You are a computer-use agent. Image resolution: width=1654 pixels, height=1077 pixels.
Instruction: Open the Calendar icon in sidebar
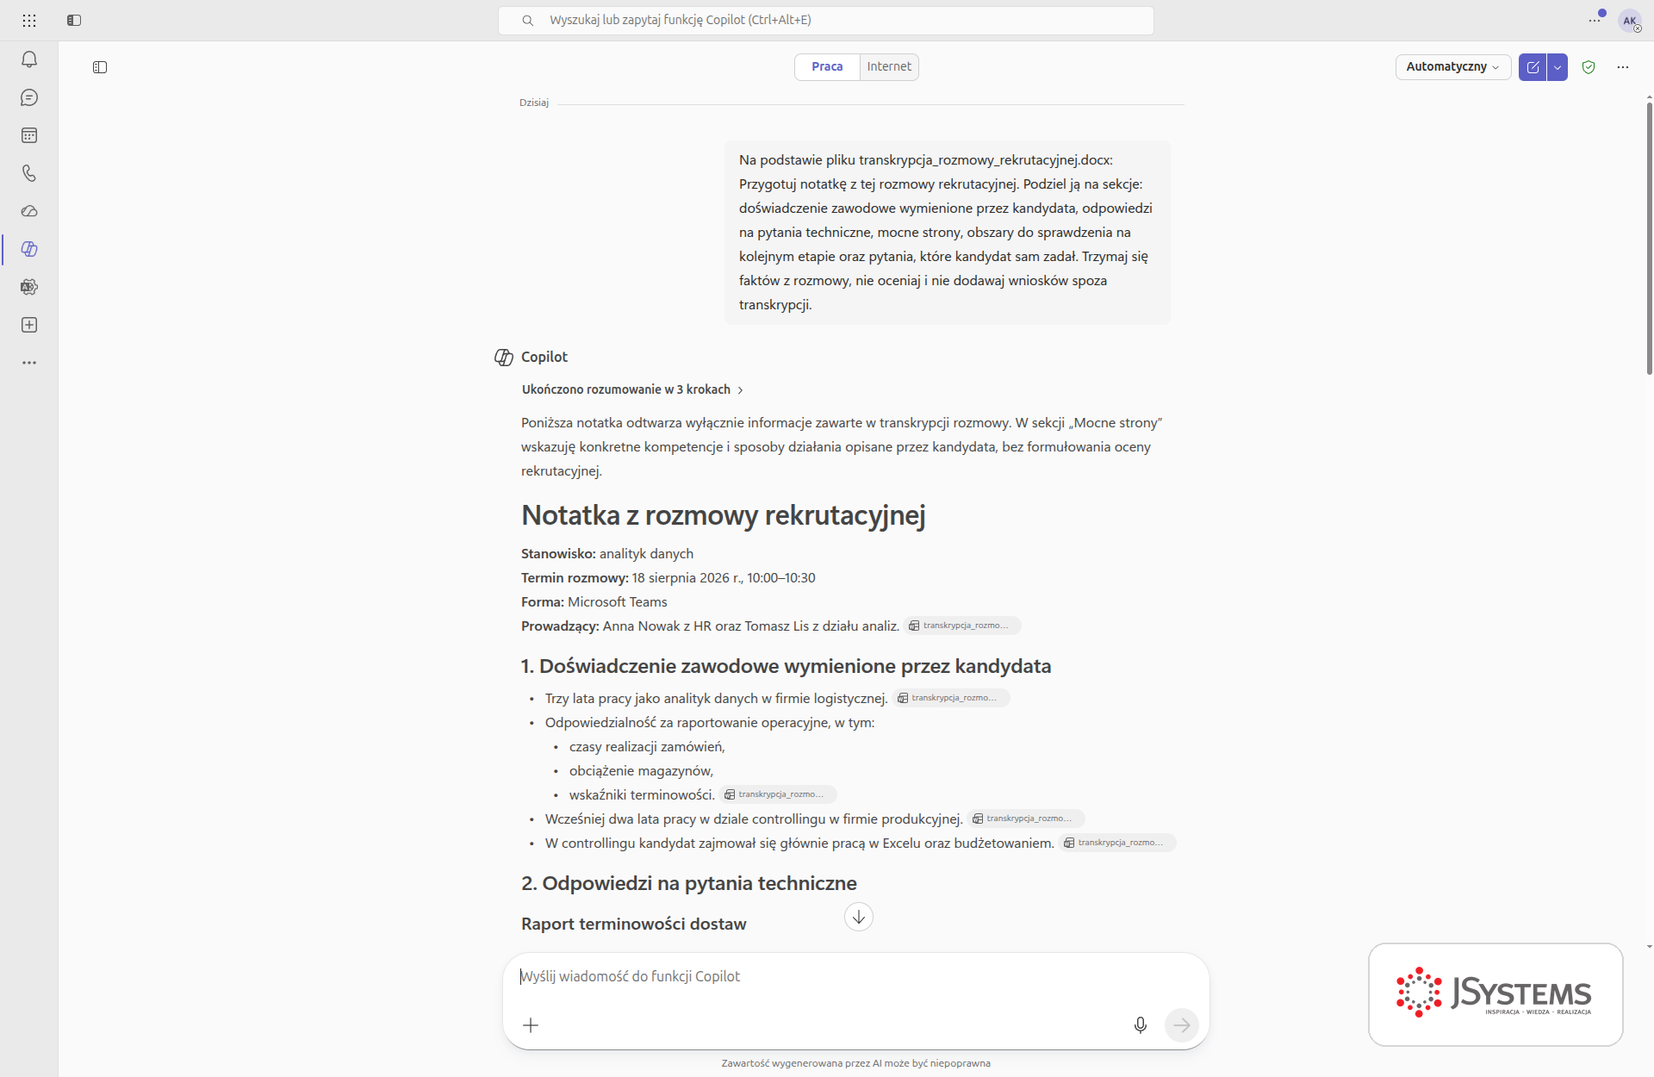[x=29, y=135]
